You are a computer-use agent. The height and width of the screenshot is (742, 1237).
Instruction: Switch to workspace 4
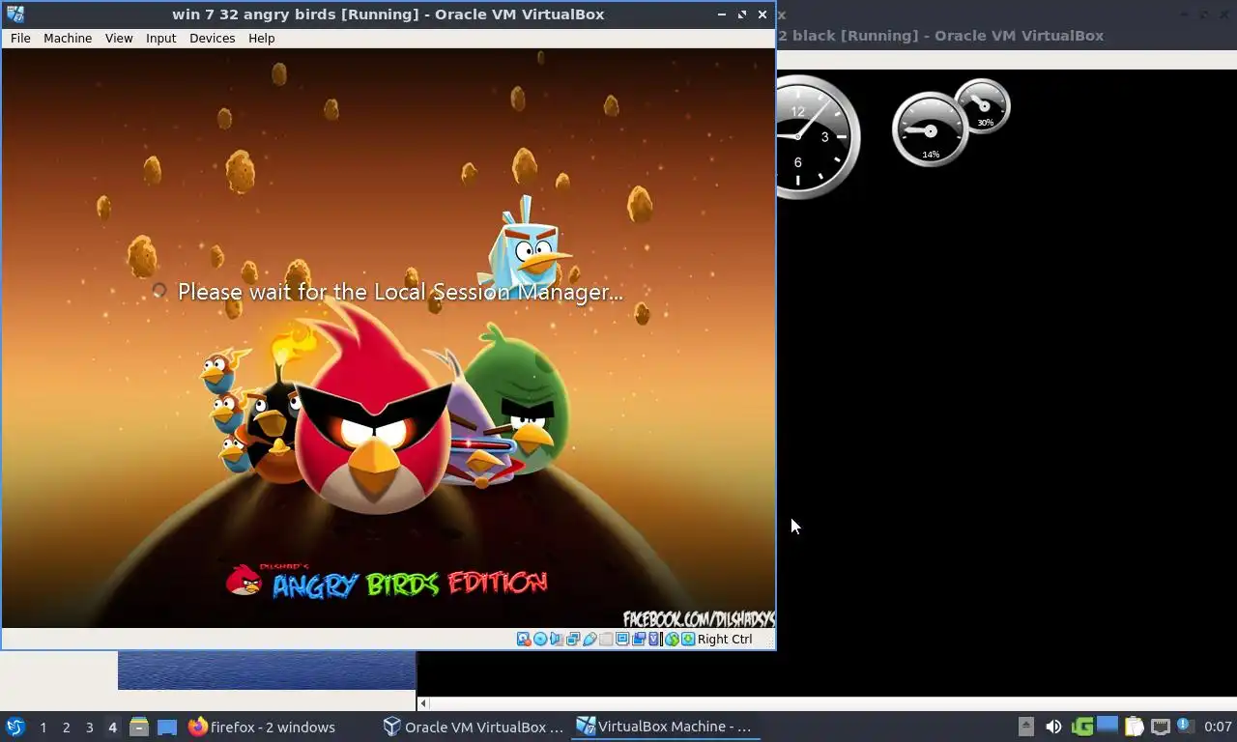click(x=112, y=727)
